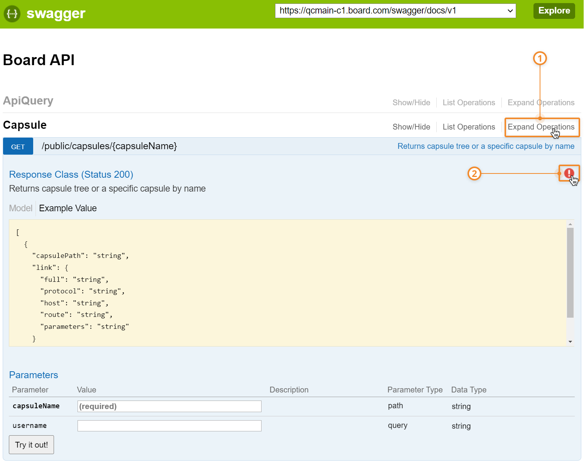Open the ApiQuery section heading
The width and height of the screenshot is (584, 463).
(x=28, y=101)
